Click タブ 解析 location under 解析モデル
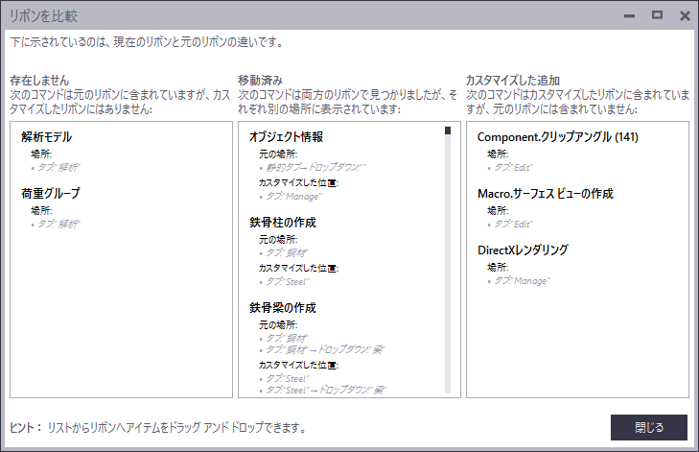 point(58,167)
